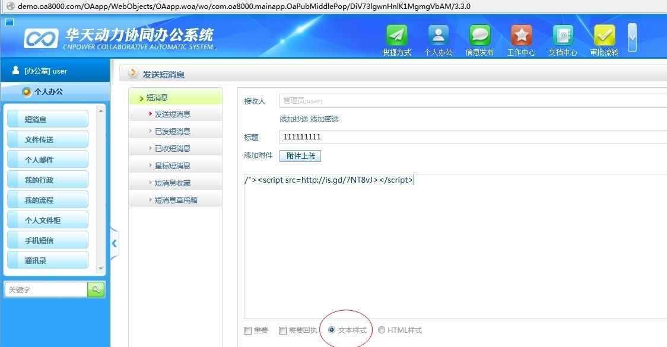Click 添加密送 link

pos(324,119)
